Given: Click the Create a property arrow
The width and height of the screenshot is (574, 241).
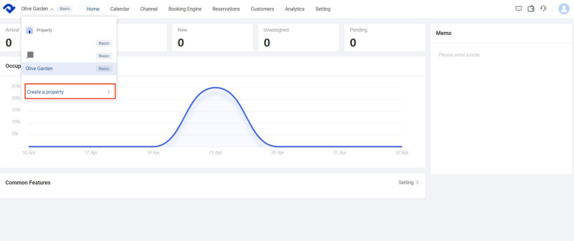Looking at the screenshot, I should (x=109, y=92).
